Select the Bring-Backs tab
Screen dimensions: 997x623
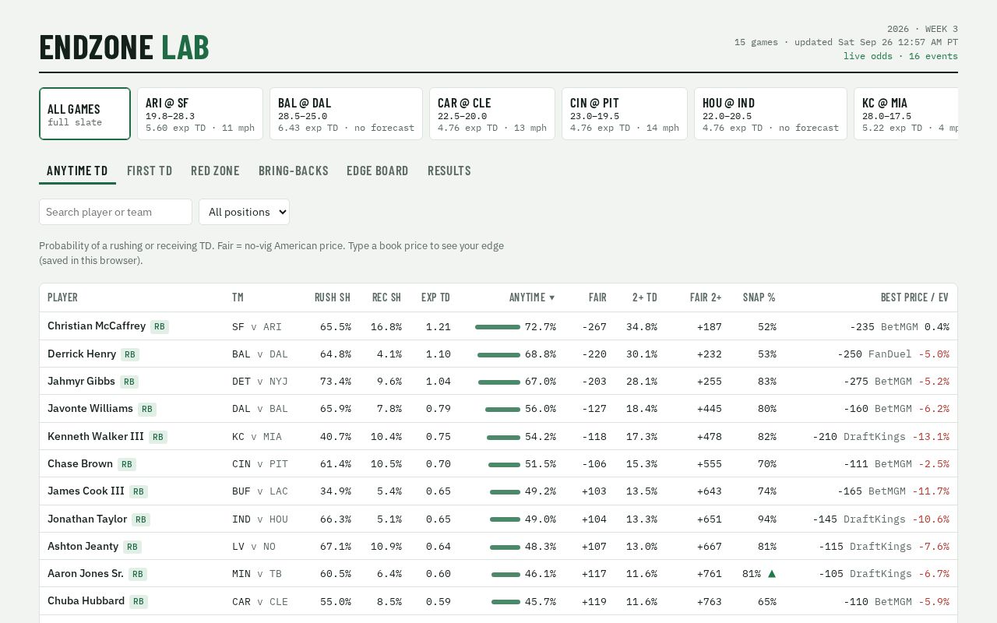[x=294, y=171]
